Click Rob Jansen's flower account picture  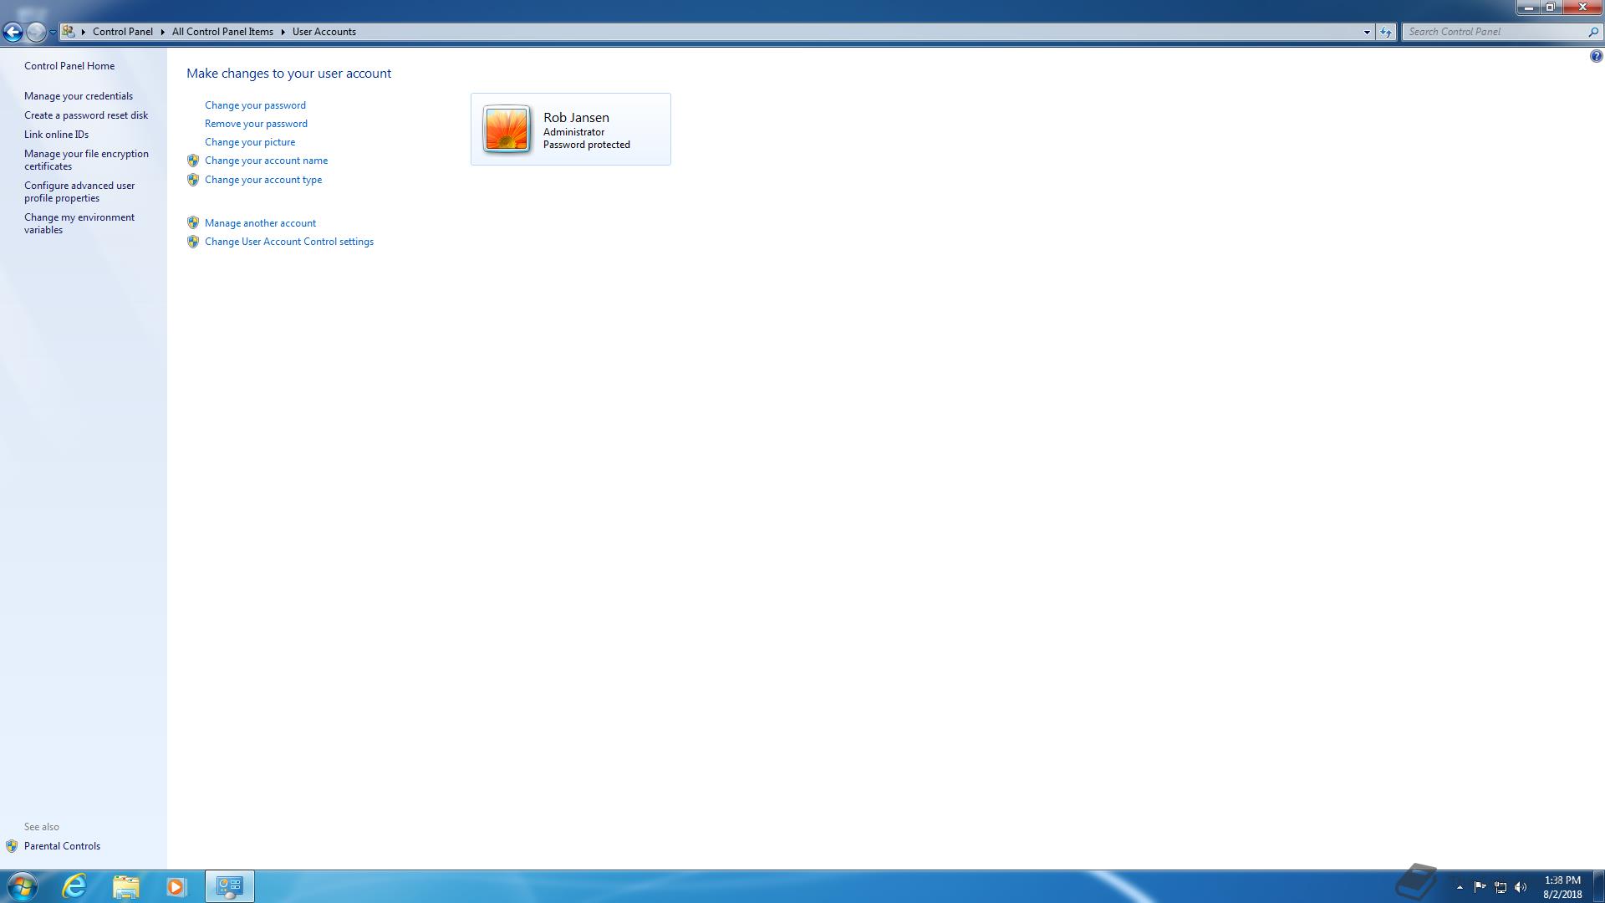pyautogui.click(x=507, y=130)
